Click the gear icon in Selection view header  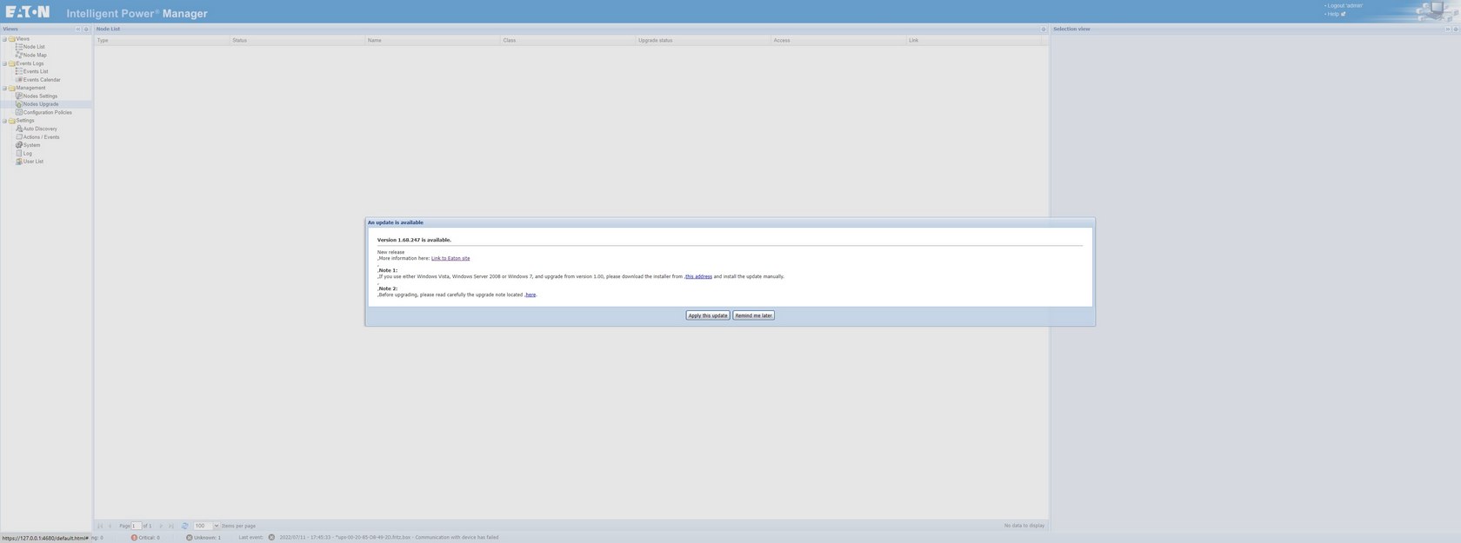[x=1454, y=30]
